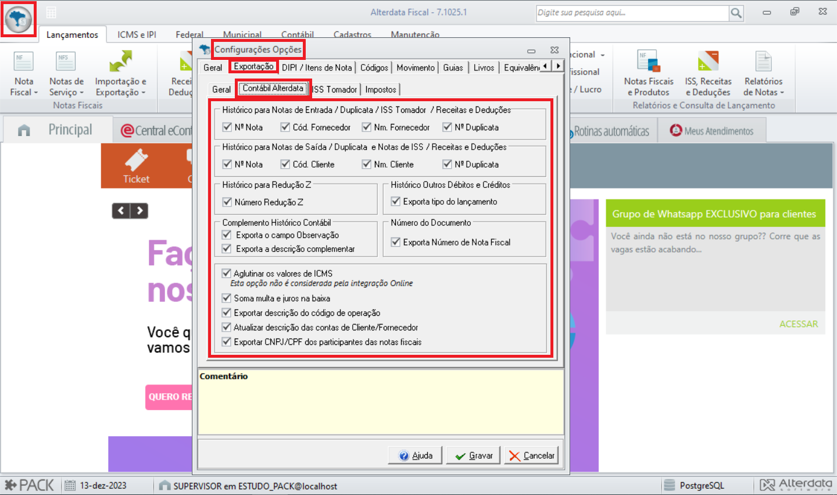Click the QUERO pink button

pos(169,397)
